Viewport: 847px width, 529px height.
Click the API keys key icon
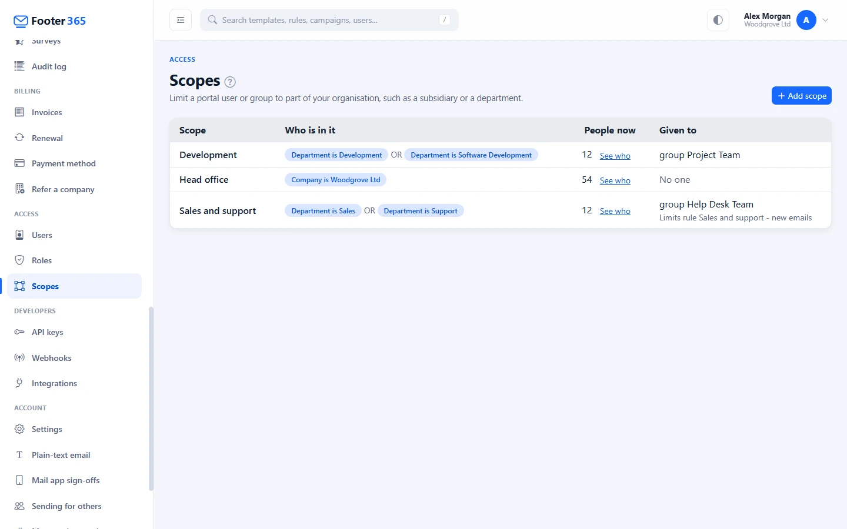[19, 332]
